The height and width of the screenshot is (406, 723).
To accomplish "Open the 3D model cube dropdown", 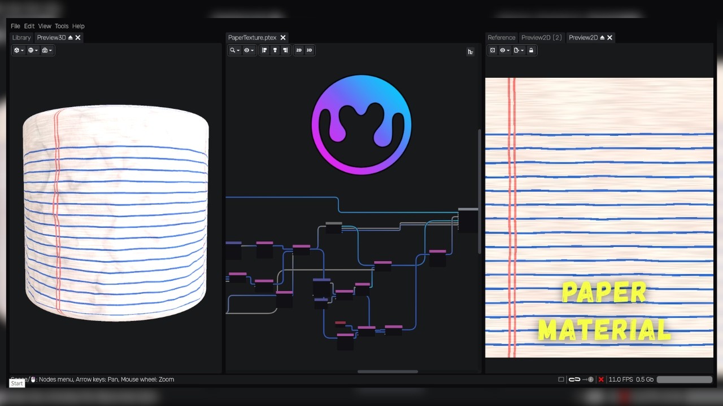I will pos(19,50).
